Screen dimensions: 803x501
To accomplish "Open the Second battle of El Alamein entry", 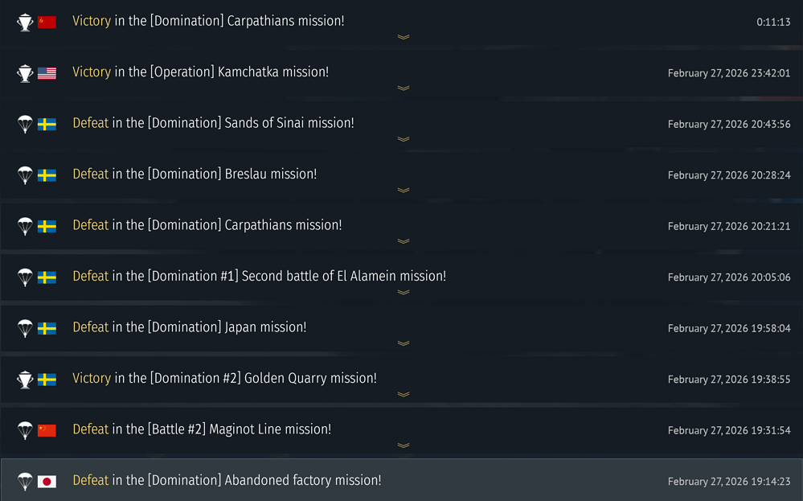I will click(259, 277).
